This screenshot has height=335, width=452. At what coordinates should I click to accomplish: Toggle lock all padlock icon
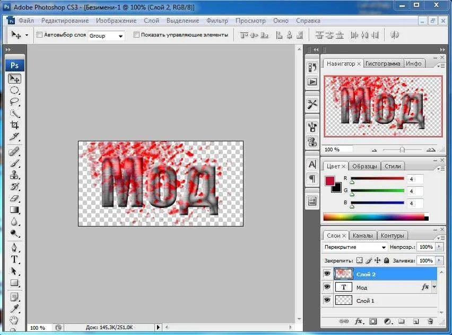click(387, 260)
